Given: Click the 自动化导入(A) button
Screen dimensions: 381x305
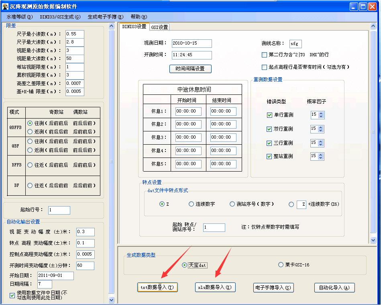Looking at the screenshot, I should (334, 287).
